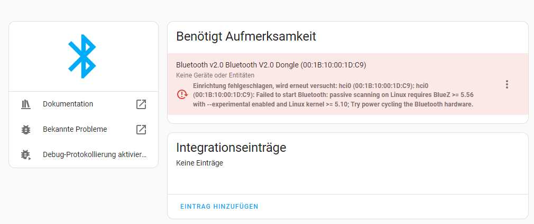Click the 'Integrationseinträge' heading
Image resolution: width=534 pixels, height=224 pixels.
tap(231, 148)
